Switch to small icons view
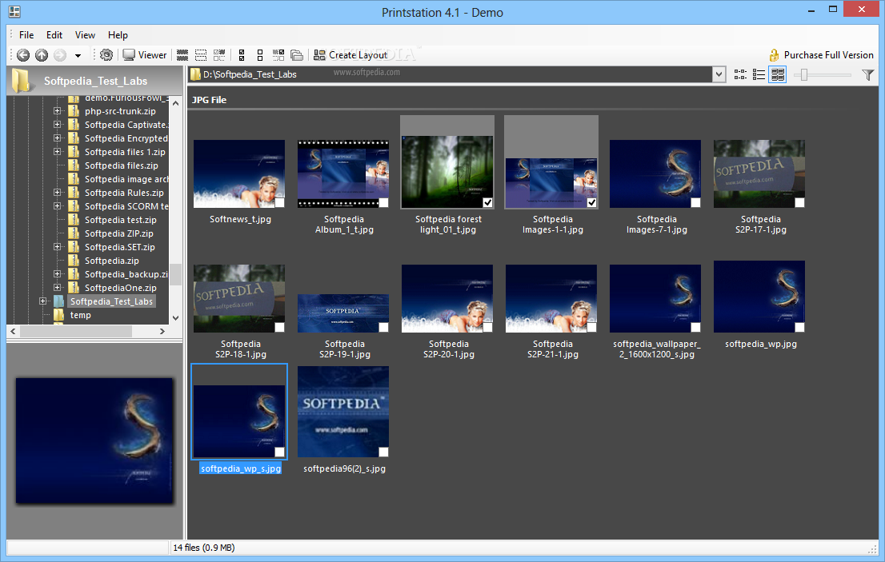This screenshot has width=885, height=562. (740, 74)
